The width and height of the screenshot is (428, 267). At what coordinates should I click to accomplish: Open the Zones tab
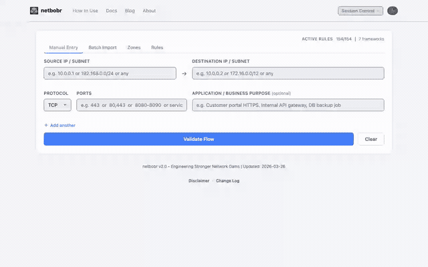click(x=134, y=47)
